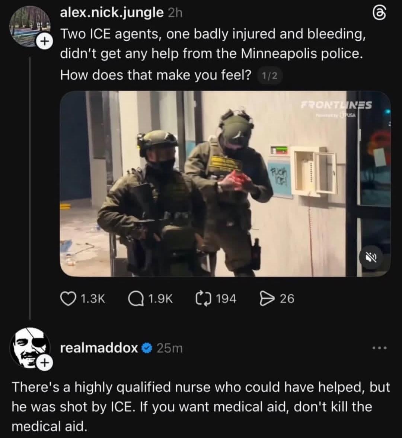402x438 pixels.
Task: Open the three-dot menu on realmaddox reply
Action: [x=380, y=348]
